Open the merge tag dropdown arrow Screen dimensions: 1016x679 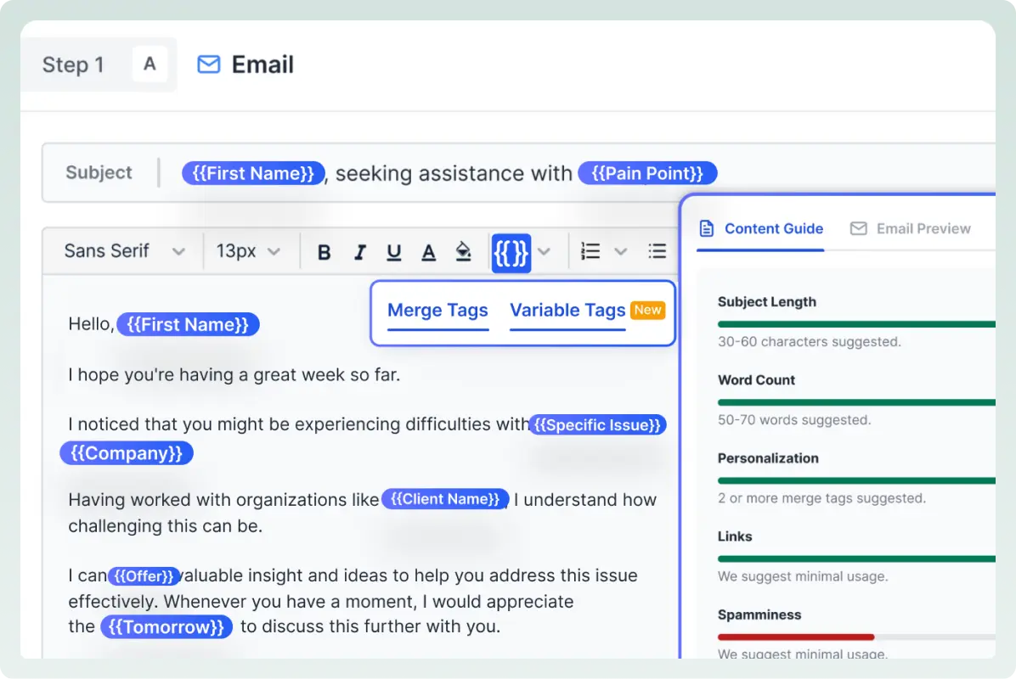tap(544, 251)
